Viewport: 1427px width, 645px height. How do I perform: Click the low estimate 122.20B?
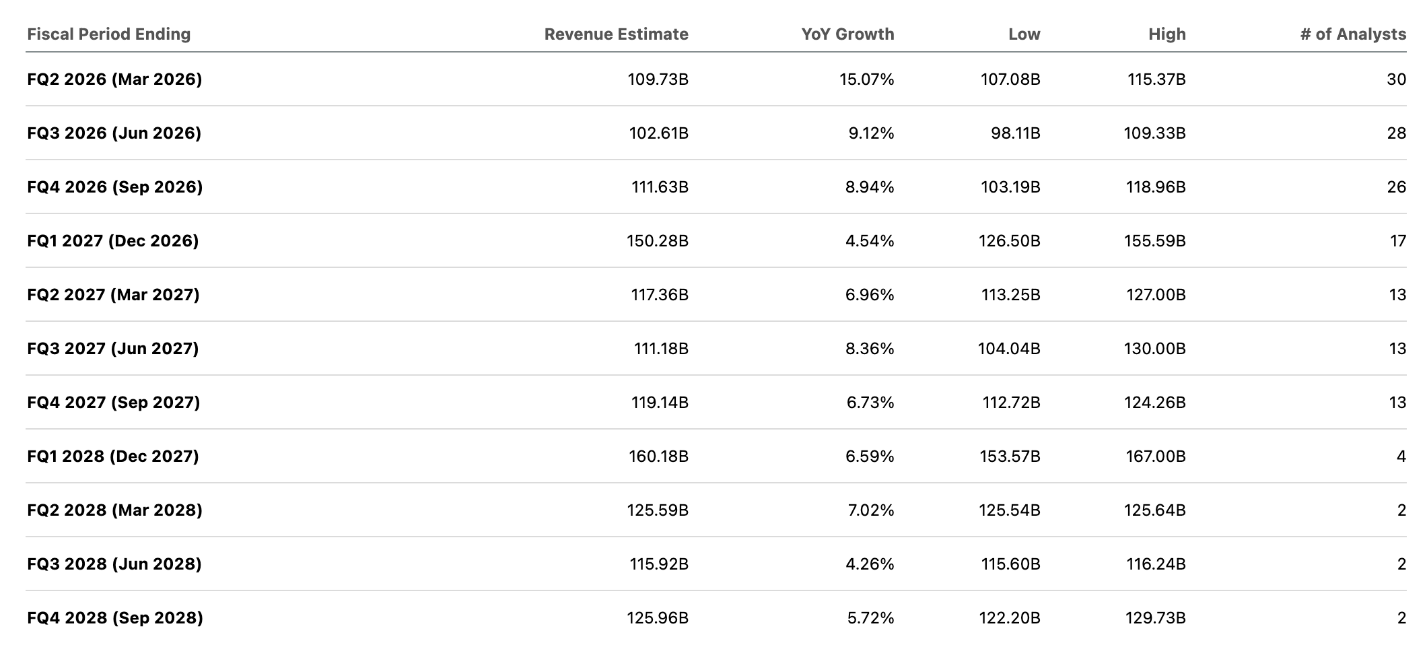1010,618
